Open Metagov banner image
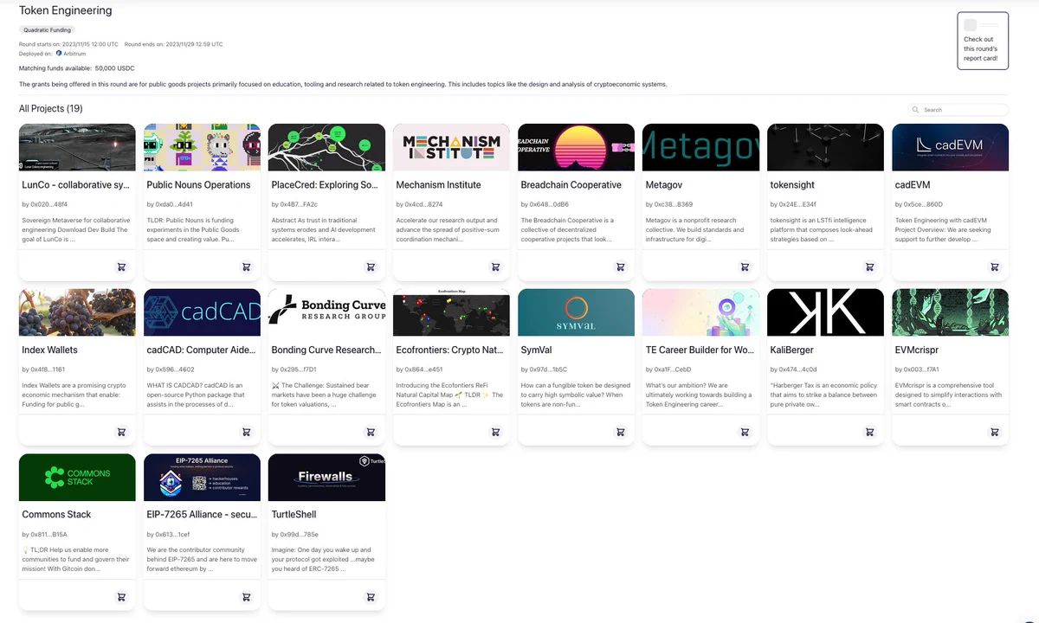This screenshot has height=623, width=1039. [700, 147]
